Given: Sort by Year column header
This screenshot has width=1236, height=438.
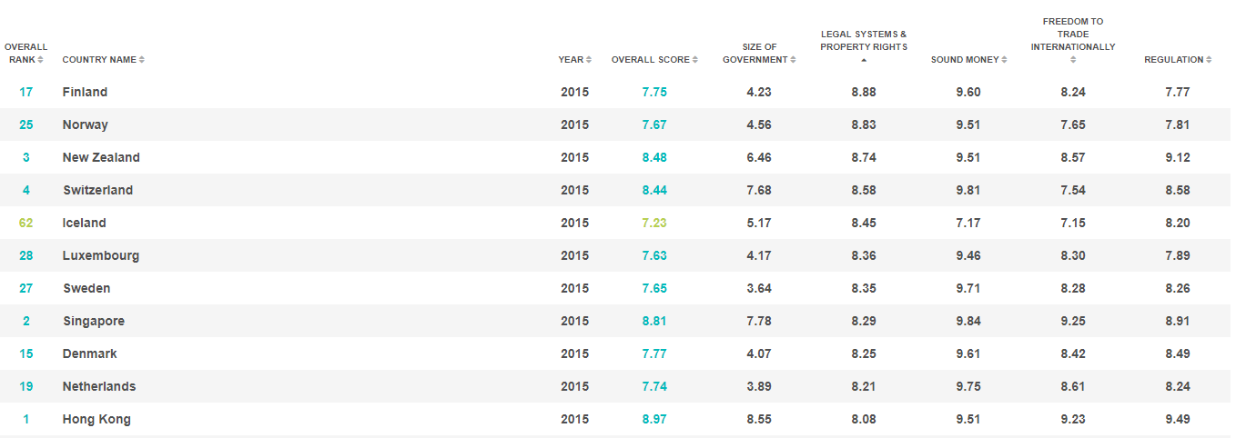Looking at the screenshot, I should 574,60.
